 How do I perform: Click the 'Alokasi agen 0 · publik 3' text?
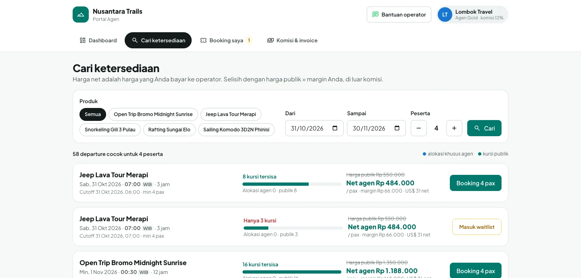click(271, 234)
